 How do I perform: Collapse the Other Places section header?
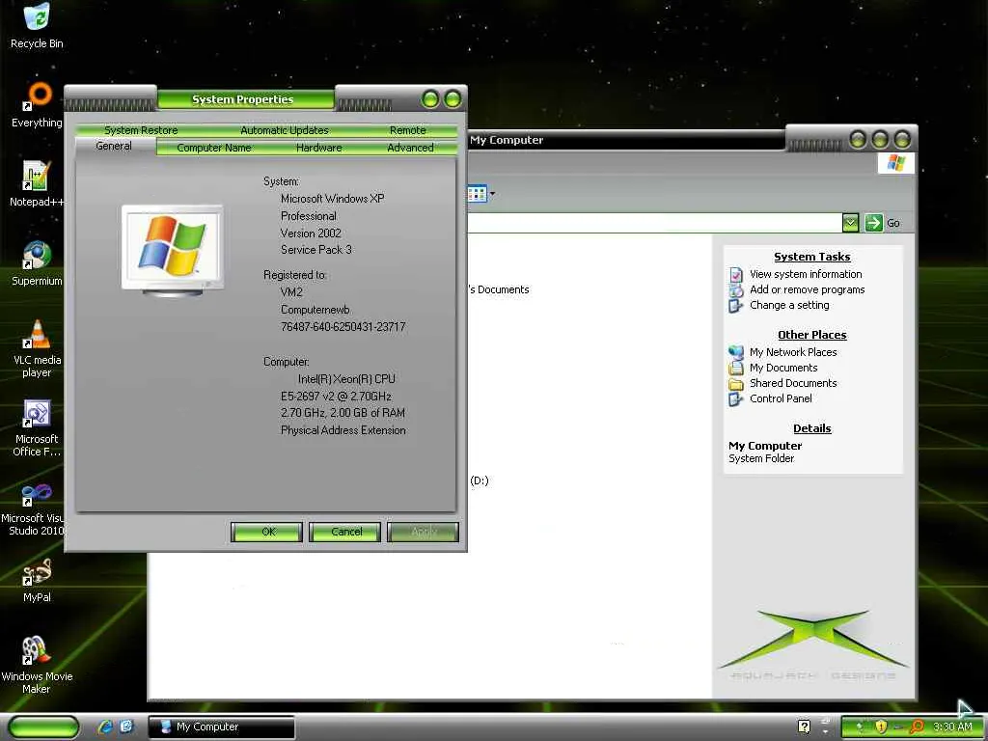(x=811, y=335)
